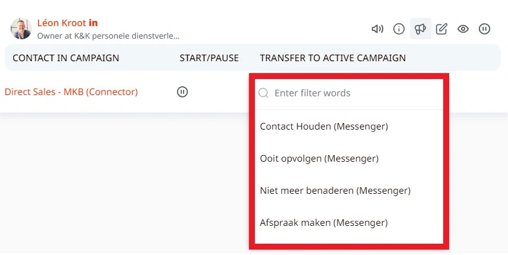508x255 pixels.
Task: Pause contact using top-right pause icon
Action: point(485,29)
